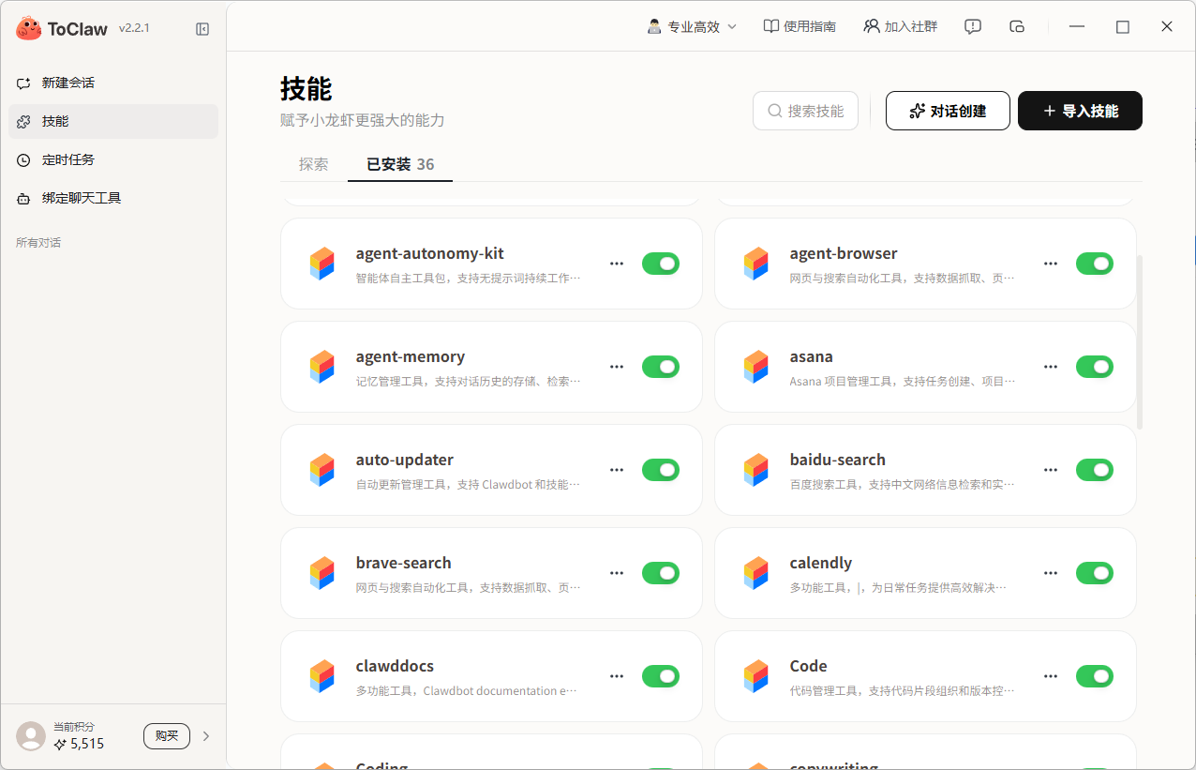Click the asana skill cube icon

click(x=756, y=367)
